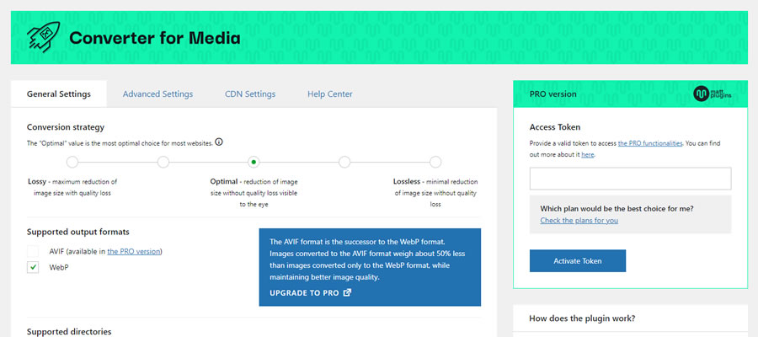Click the matt plugins logo
The image size is (758, 337).
[x=713, y=94]
